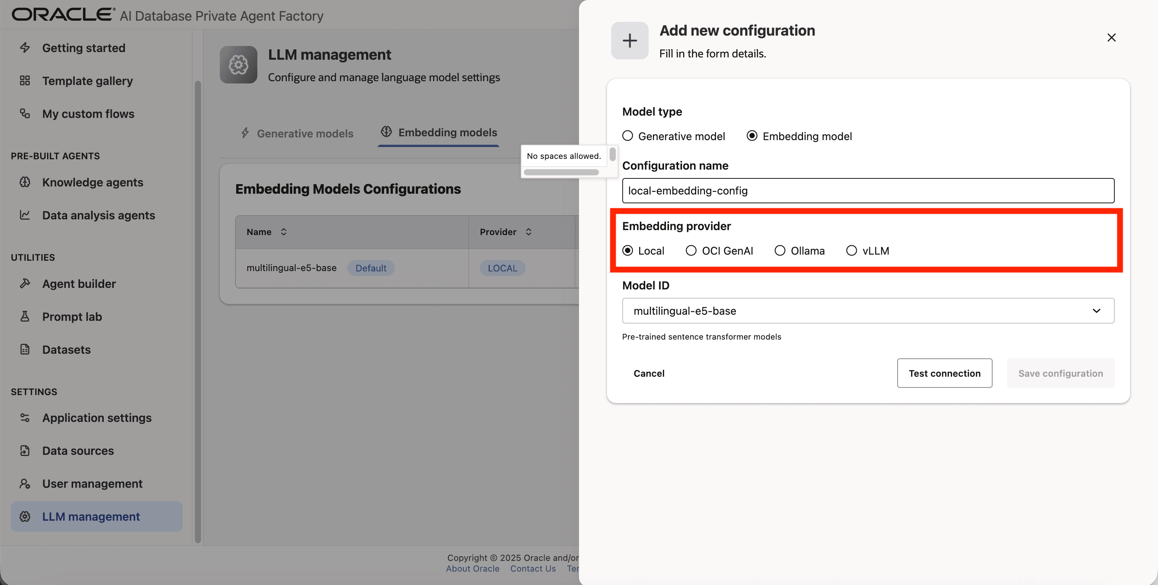Select the Ollama provider option
This screenshot has height=585, width=1158.
[780, 250]
